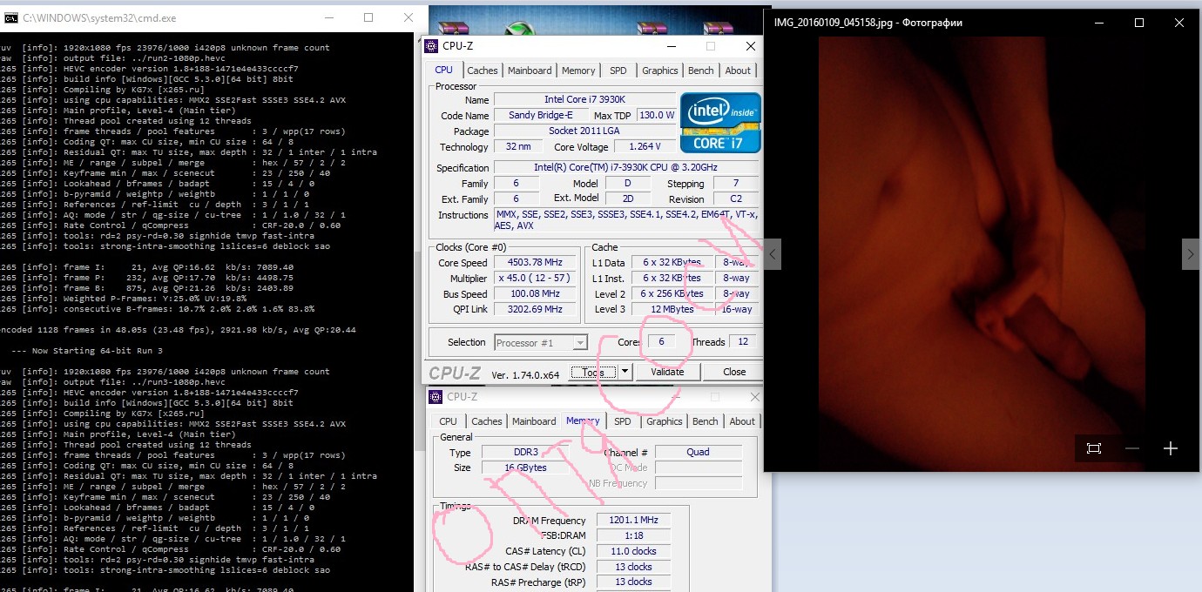Click the cmd.exe title bar icon
This screenshot has width=1202, height=592.
click(x=11, y=17)
